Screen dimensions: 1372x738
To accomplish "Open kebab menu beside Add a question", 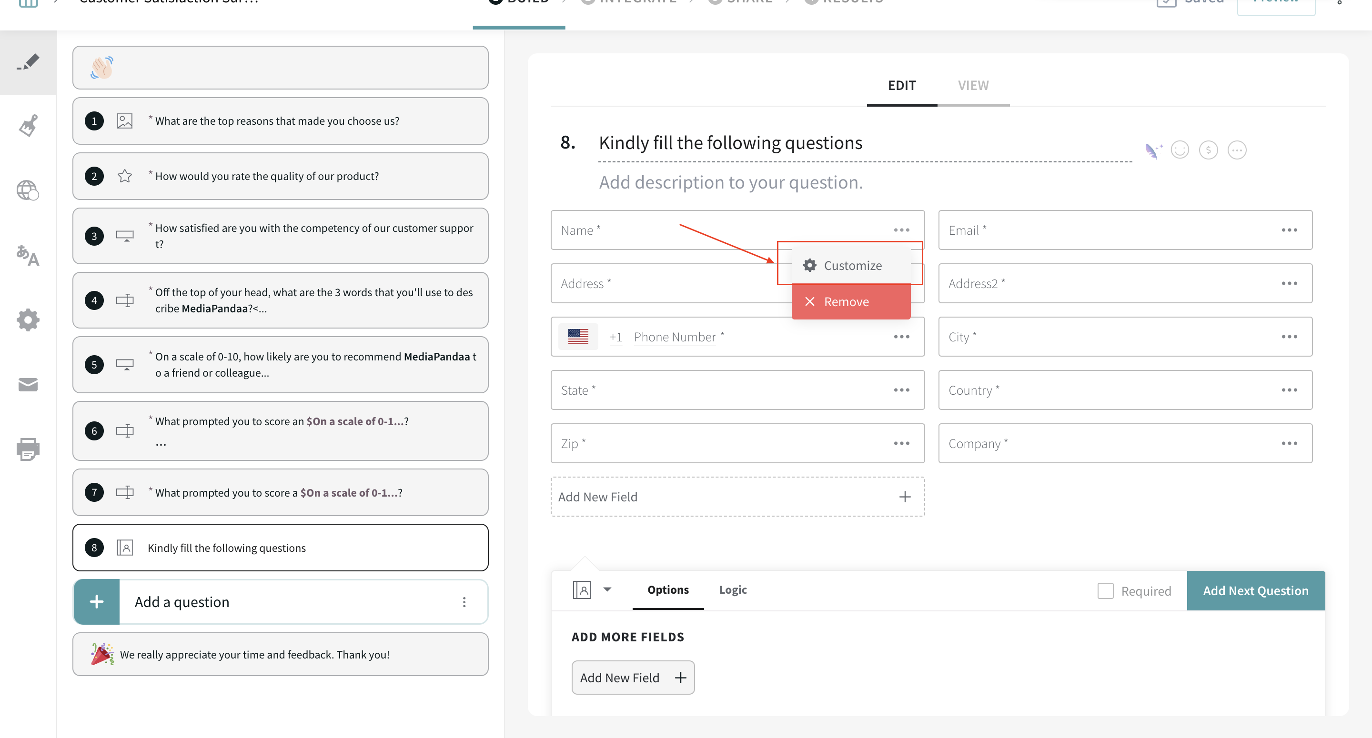I will [x=464, y=602].
